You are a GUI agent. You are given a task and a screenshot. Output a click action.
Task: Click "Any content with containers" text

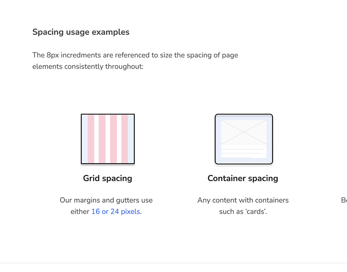[243, 200]
